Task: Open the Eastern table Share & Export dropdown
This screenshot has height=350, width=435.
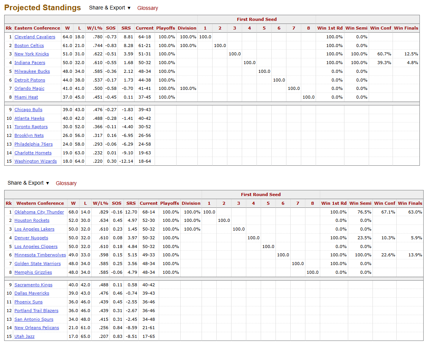Action: click(x=110, y=8)
